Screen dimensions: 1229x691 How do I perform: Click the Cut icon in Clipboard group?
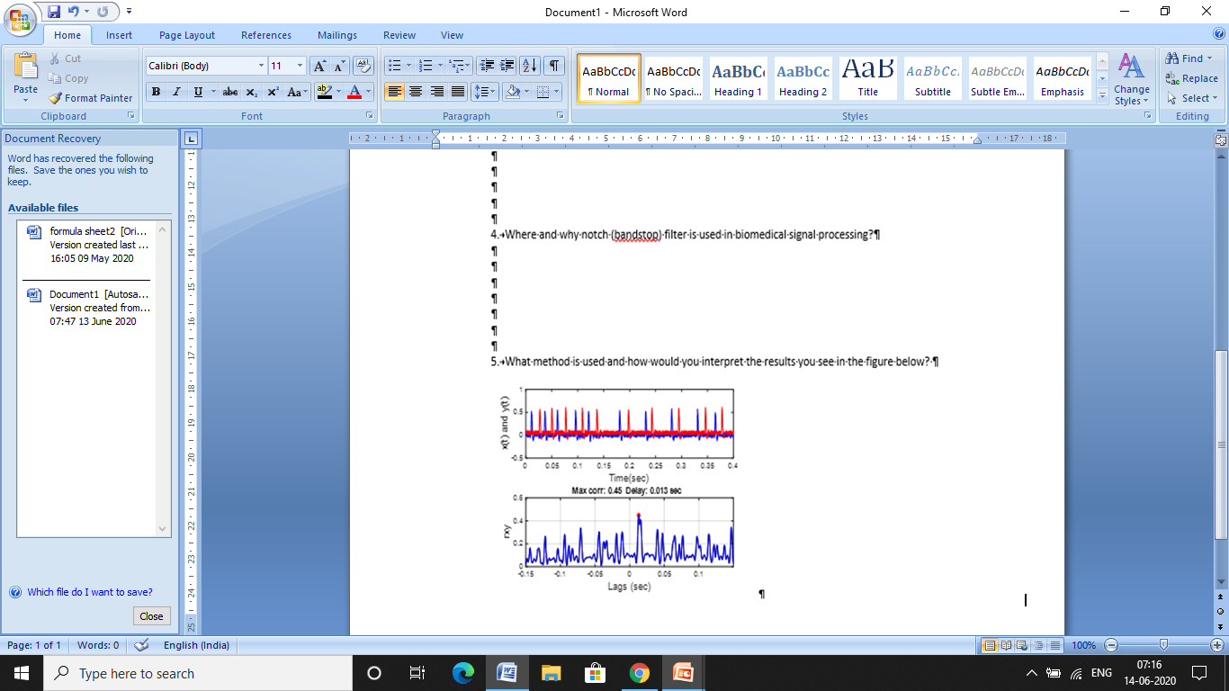(56, 58)
